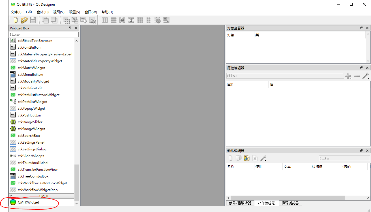This screenshot has height=212, width=371.
Task: Open the property editor wrench dropdown
Action: pos(366,75)
